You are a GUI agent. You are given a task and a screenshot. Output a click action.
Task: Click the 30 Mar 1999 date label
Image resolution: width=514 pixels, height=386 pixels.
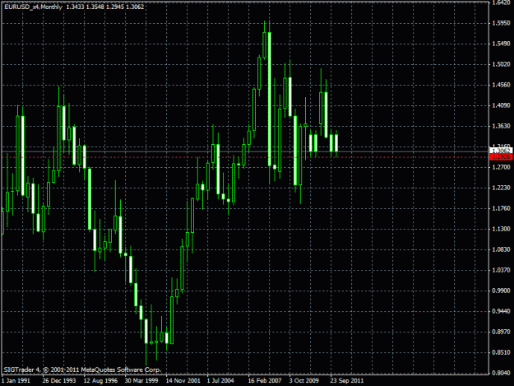[141, 381]
